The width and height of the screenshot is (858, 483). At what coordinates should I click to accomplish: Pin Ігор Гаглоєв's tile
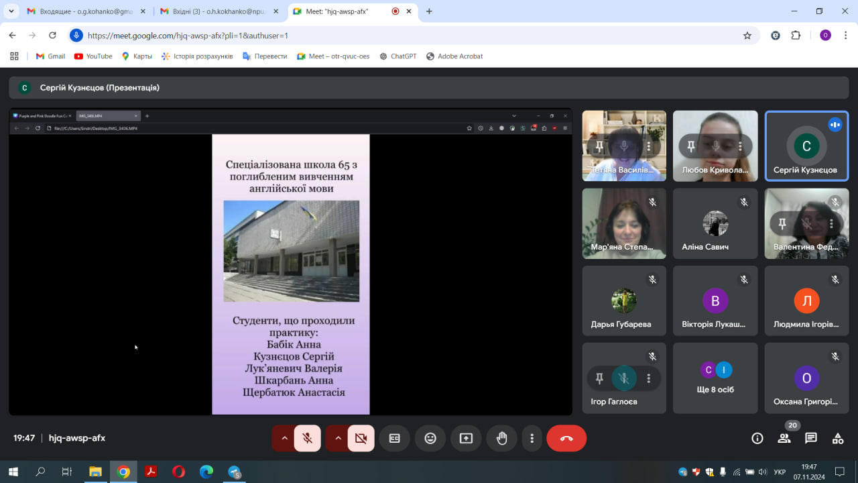coord(599,378)
